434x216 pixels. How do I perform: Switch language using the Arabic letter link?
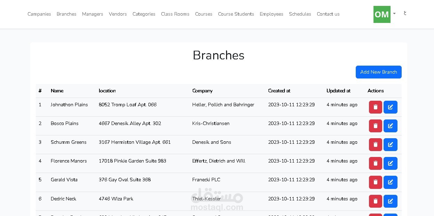point(405,13)
